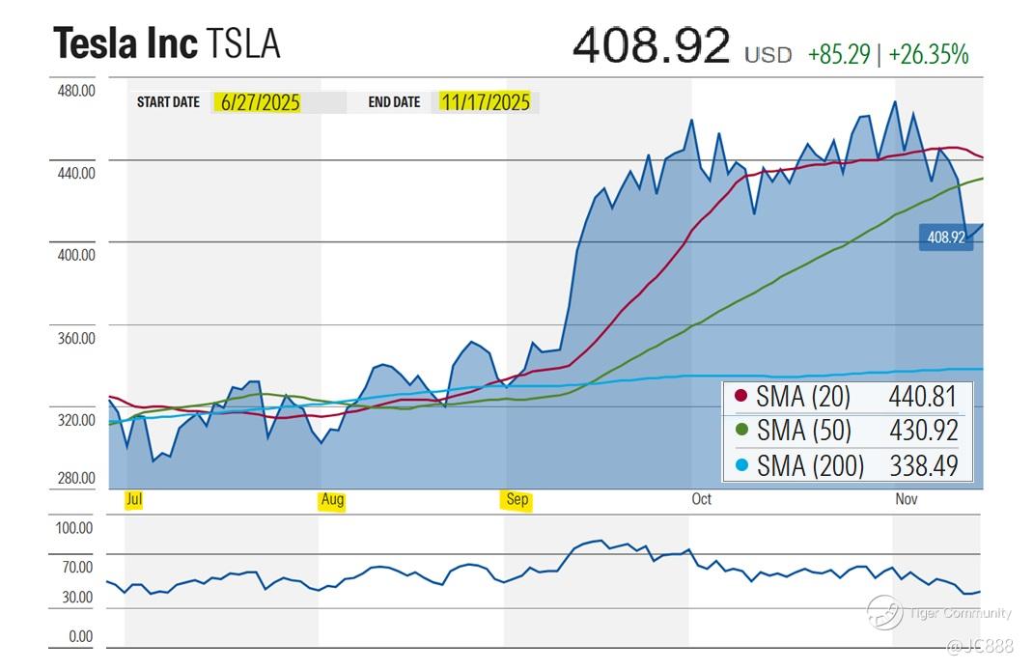Click the SMA (20) legend label
The width and height of the screenshot is (1033, 670).
pos(803,397)
